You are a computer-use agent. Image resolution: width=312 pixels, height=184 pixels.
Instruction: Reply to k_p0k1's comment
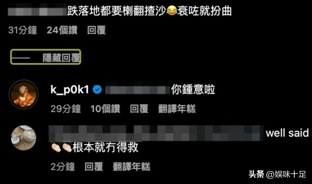click(x=139, y=109)
